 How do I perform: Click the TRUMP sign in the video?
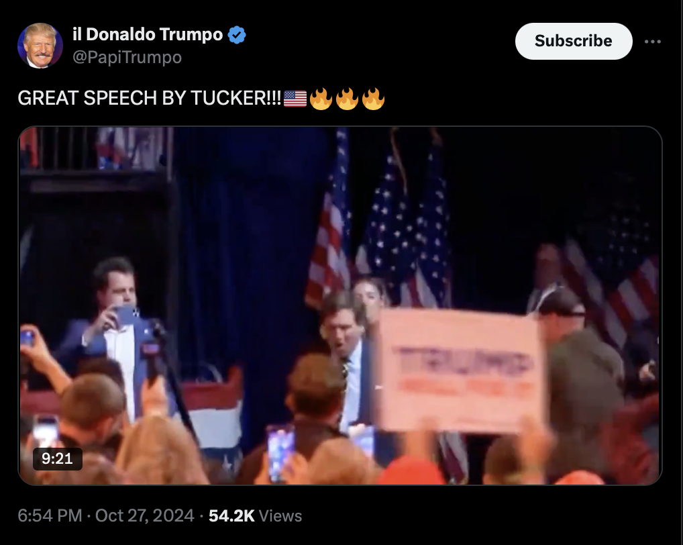click(460, 369)
